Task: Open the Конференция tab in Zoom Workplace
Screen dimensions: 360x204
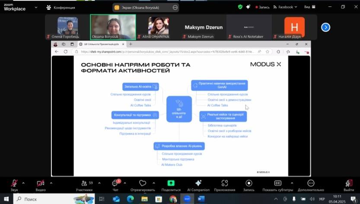Action: [x=61, y=7]
